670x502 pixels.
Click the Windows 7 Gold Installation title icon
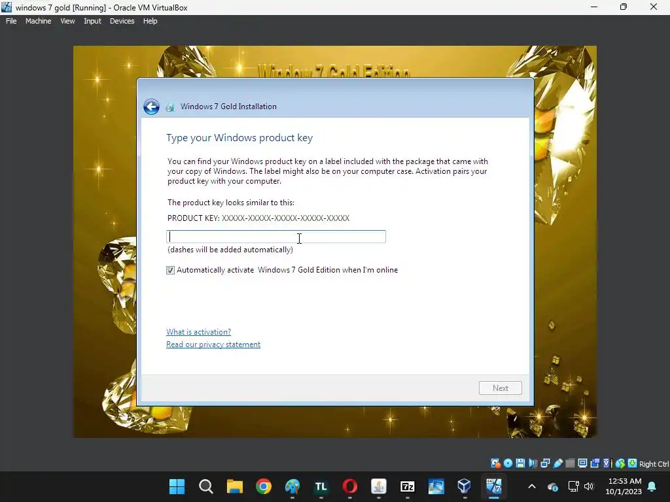coord(170,107)
